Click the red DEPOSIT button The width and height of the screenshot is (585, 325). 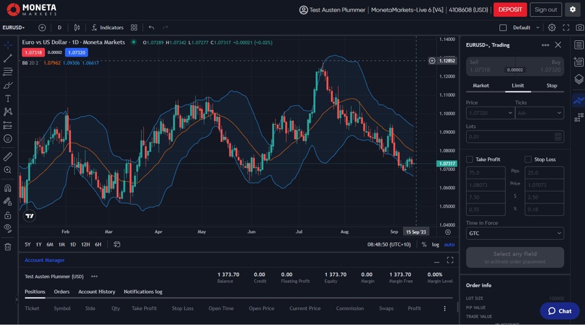[x=510, y=10]
